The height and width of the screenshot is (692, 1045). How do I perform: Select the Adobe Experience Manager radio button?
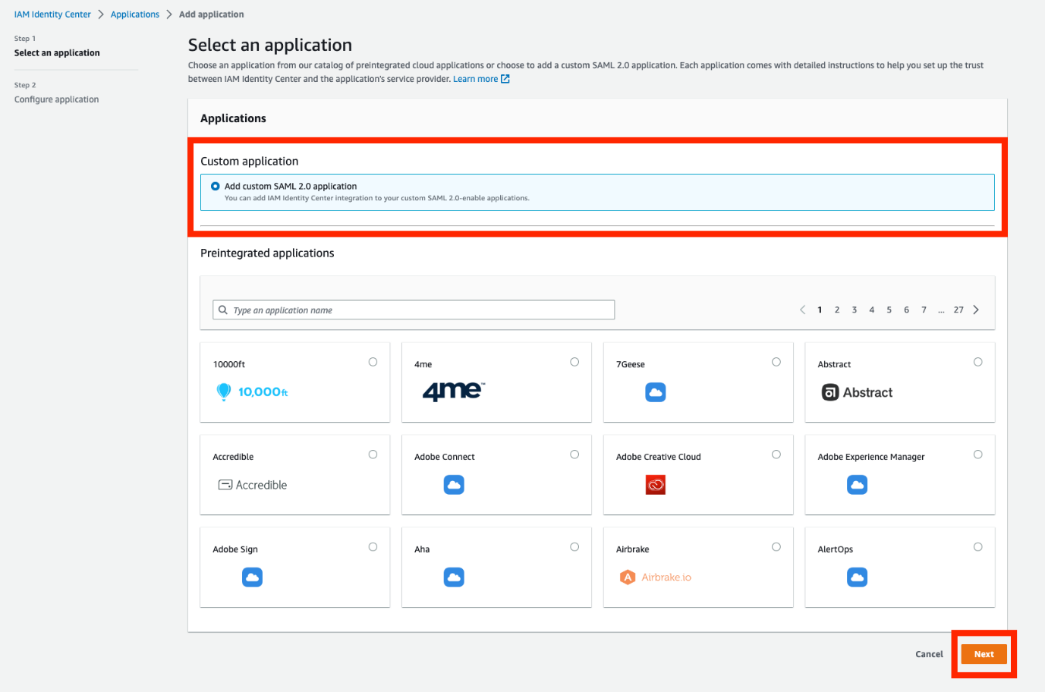click(x=978, y=455)
